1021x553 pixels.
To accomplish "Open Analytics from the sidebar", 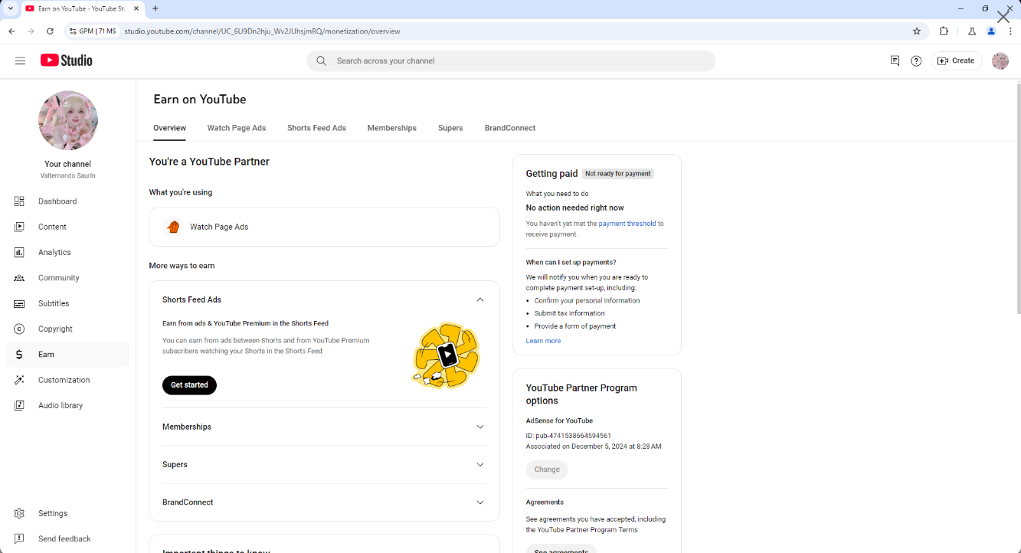I will pyautogui.click(x=68, y=252).
